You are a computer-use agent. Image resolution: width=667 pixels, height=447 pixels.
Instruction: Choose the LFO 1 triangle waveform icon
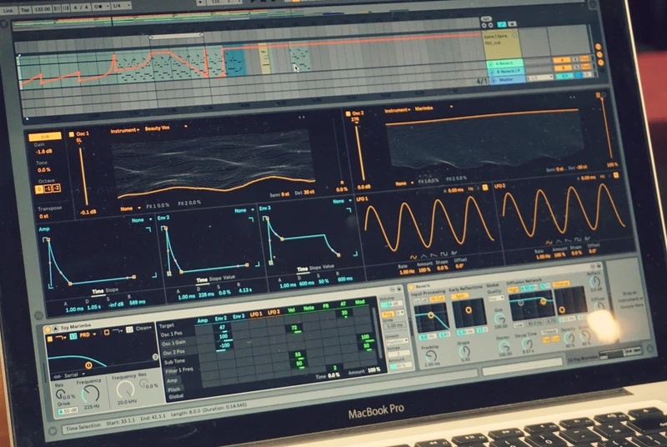tap(424, 256)
